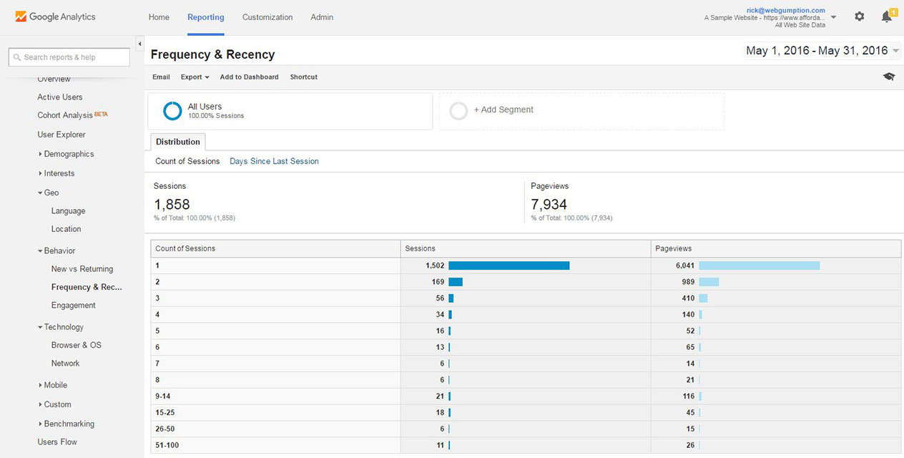This screenshot has height=458, width=904.
Task: Click the Search reports & help field
Action: 69,57
